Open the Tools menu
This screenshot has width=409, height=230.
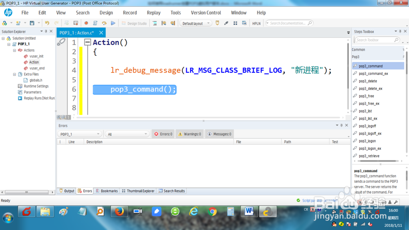pos(175,13)
